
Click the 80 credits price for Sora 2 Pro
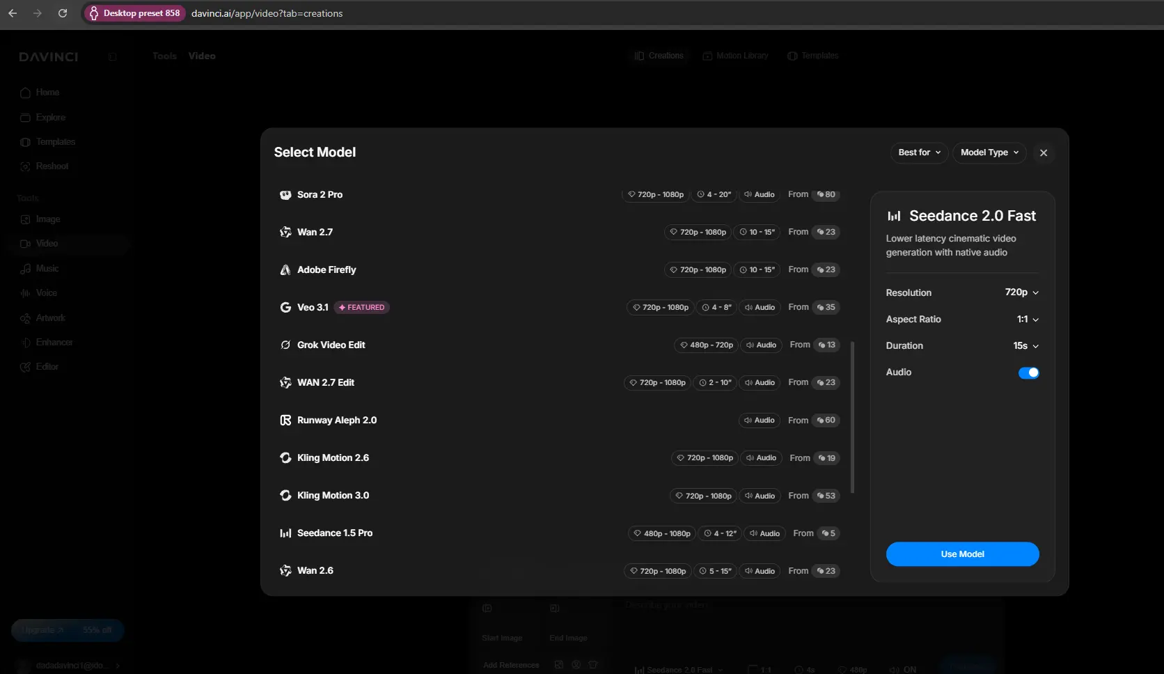click(x=826, y=195)
